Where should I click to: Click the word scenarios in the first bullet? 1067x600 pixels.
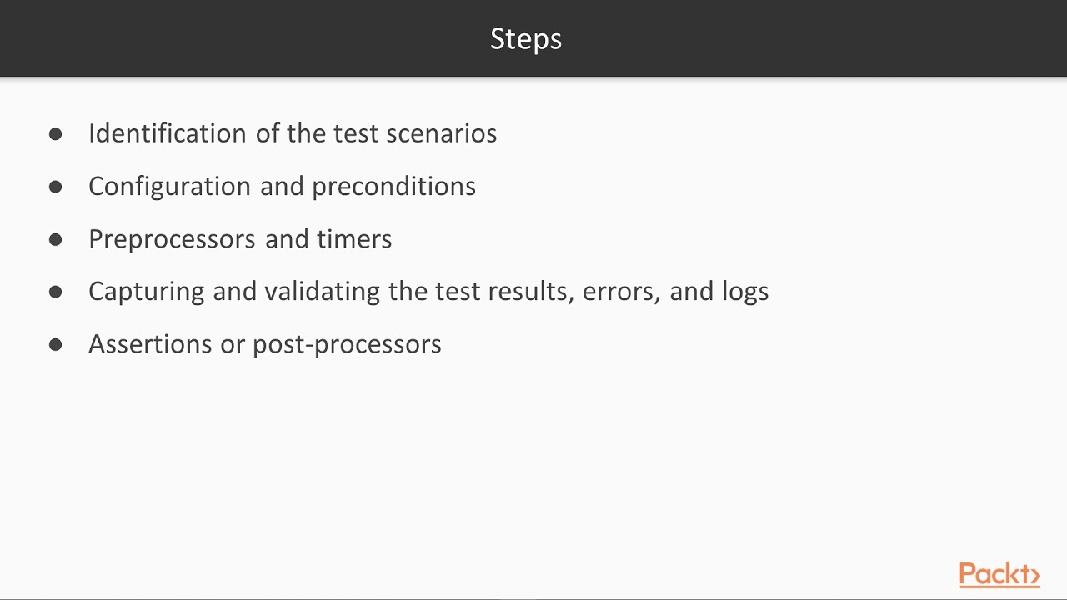(x=442, y=133)
